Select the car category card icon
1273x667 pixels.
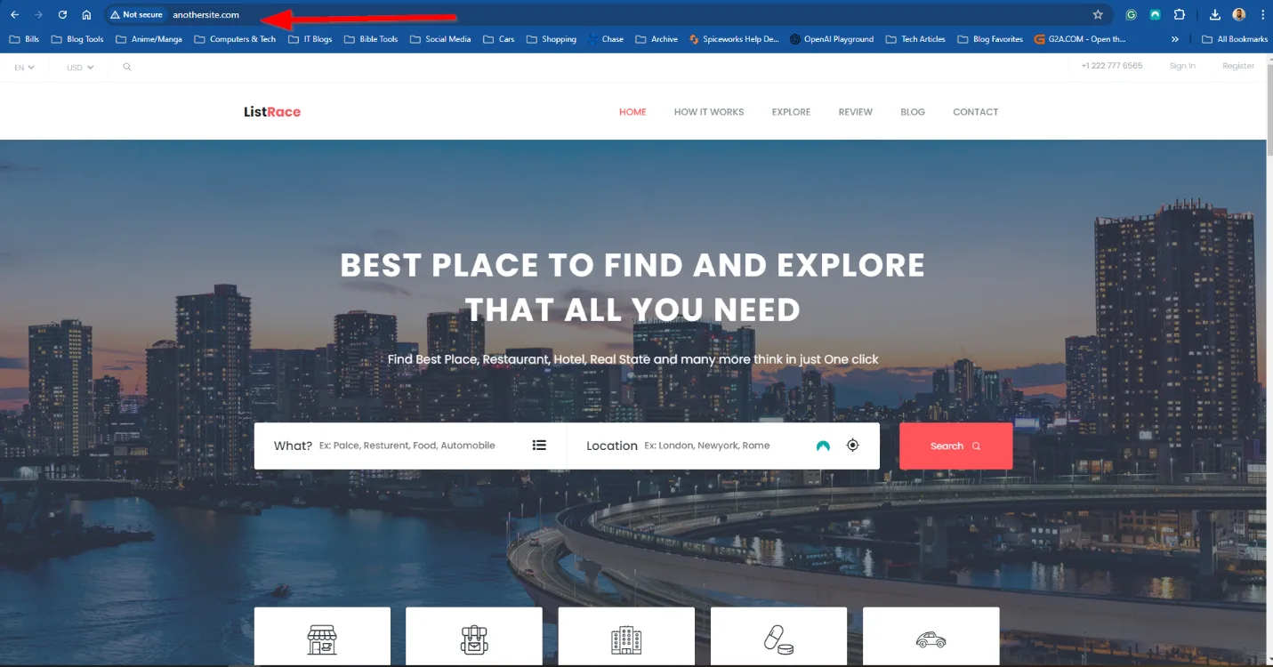(931, 639)
